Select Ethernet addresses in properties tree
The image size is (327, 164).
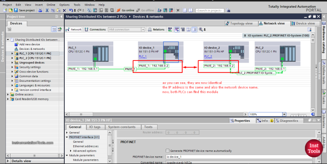point(86,146)
